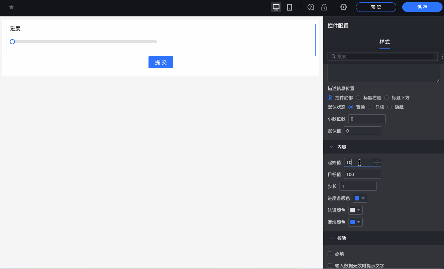Open the 进度条颜色 color dropdown
Viewport: 444px width, 269px height.
pos(360,198)
